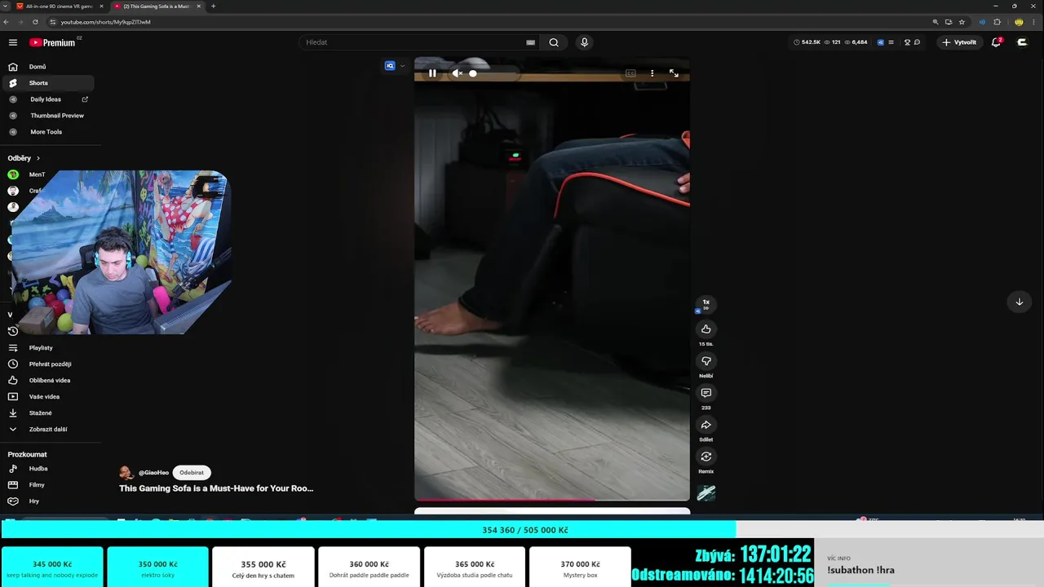Open Hudba in Prozkoumat section
The width and height of the screenshot is (1044, 587).
click(x=49, y=469)
